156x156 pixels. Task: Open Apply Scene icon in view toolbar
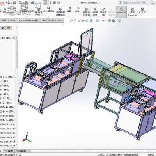point(113,21)
